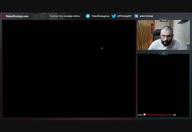Open the PokerStrategy.com logo text
Image resolution: width=192 pixels, height=132 pixels.
(x=17, y=16)
